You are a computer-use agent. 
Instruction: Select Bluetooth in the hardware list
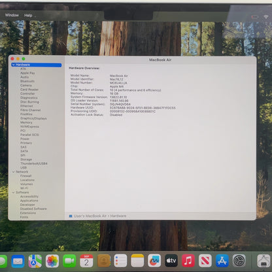(x=27, y=81)
